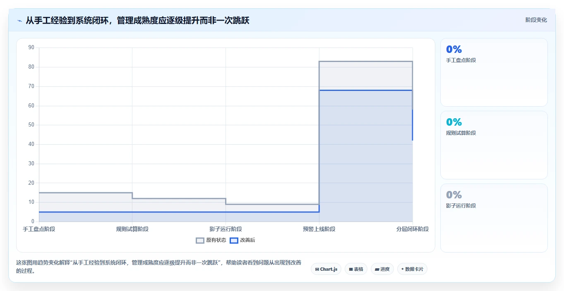Click the x-axis label 分层闭环阶段
Screen dimensions: 564x291
[412, 229]
